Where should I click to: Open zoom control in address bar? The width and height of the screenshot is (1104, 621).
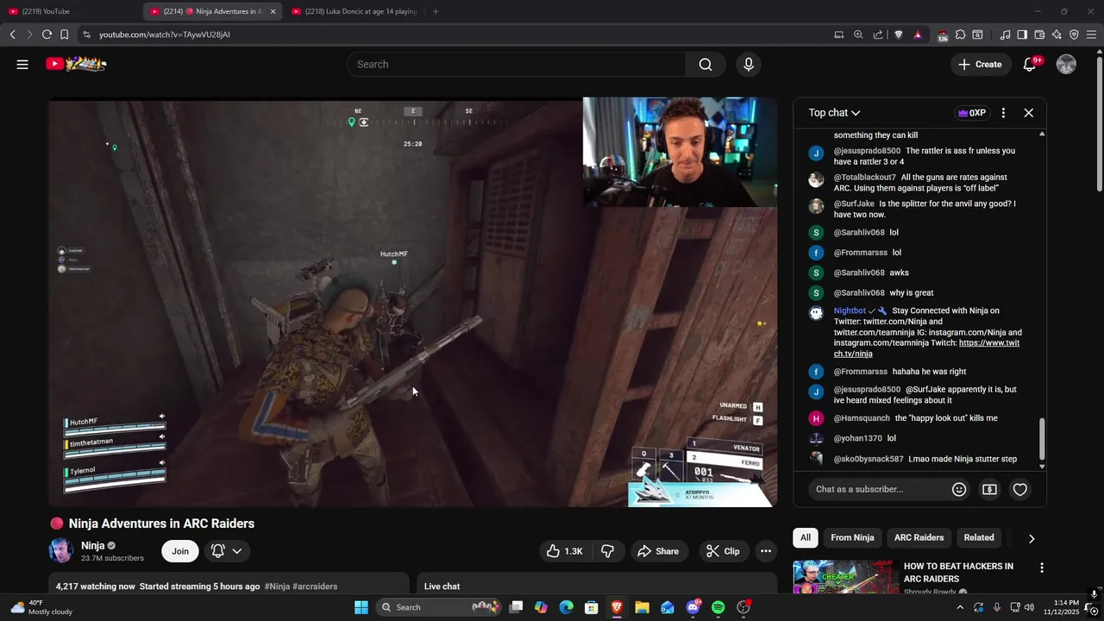(x=858, y=34)
